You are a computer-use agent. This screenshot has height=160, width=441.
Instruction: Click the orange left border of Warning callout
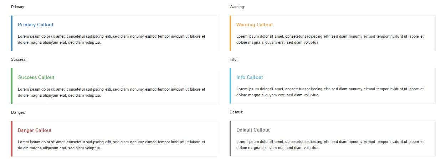(x=230, y=33)
